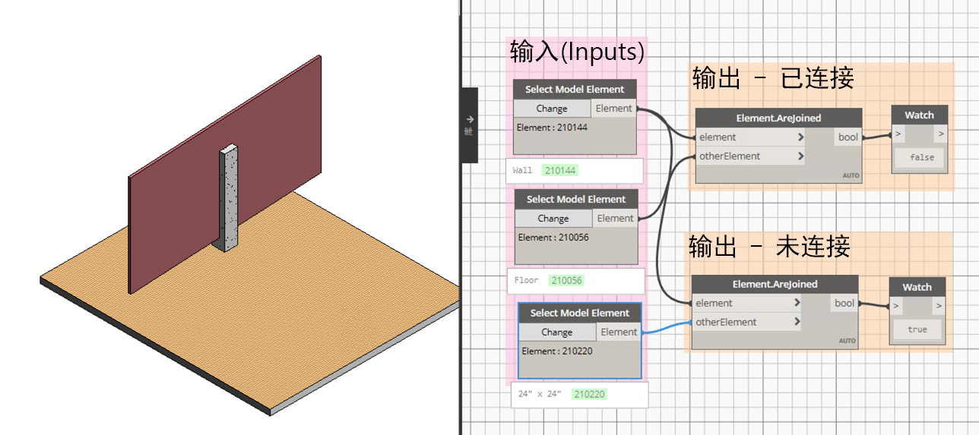979x435 pixels.
Task: Click the bool output of the upper Element.AreJoined node
Action: click(x=848, y=137)
